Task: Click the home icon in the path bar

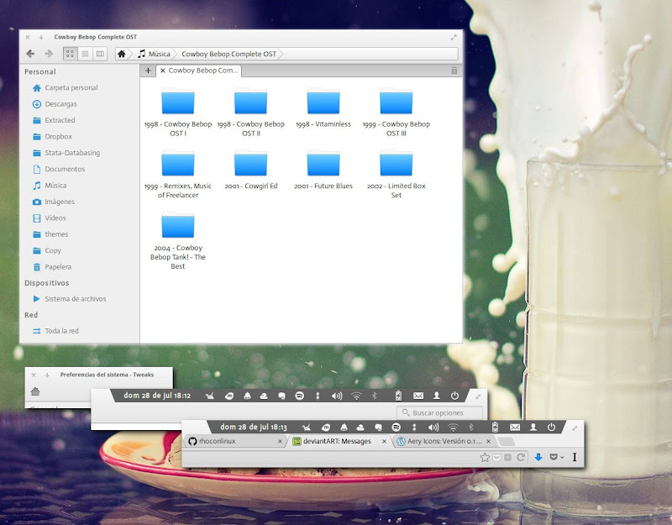Action: coord(123,54)
